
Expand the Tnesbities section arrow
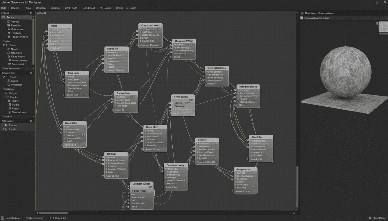[33, 117]
